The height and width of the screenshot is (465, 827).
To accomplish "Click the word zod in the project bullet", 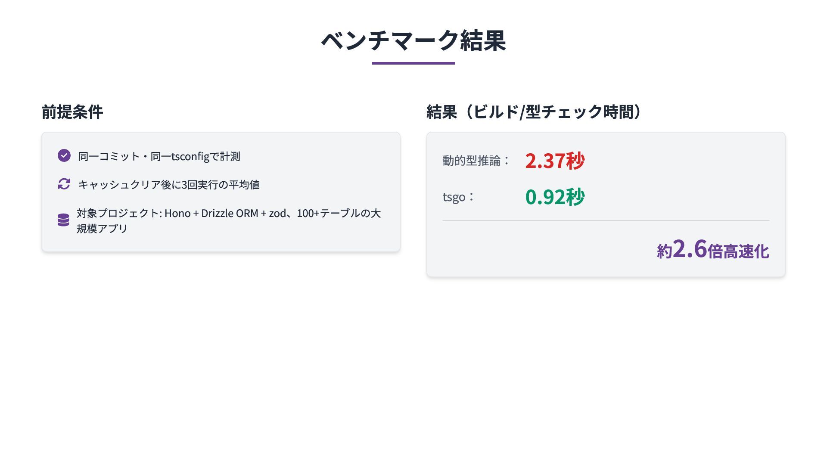I will pyautogui.click(x=277, y=214).
